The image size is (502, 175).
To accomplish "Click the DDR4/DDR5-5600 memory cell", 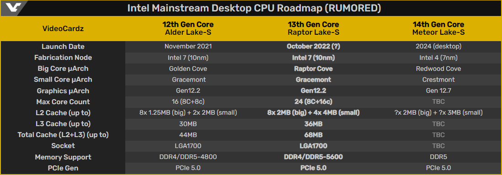I will (314, 157).
